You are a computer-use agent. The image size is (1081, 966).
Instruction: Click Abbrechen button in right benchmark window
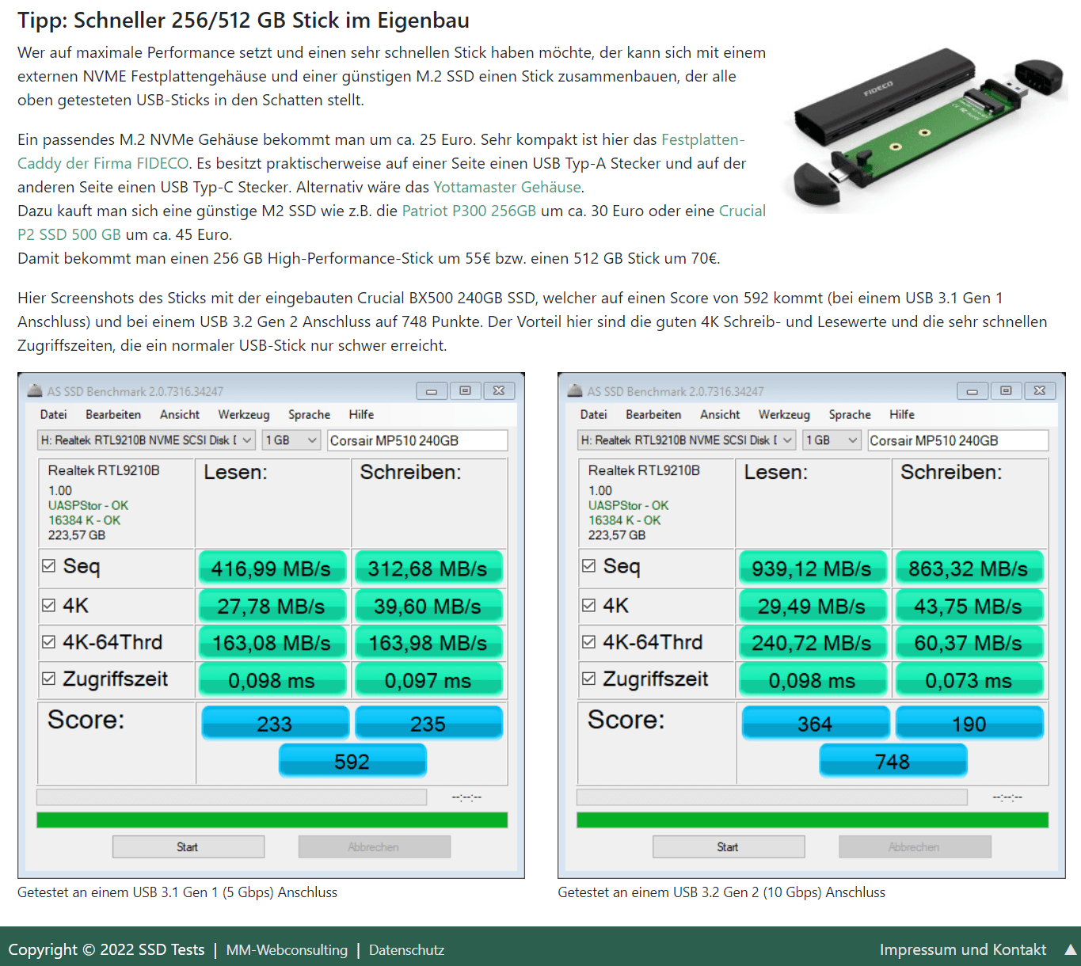(915, 846)
